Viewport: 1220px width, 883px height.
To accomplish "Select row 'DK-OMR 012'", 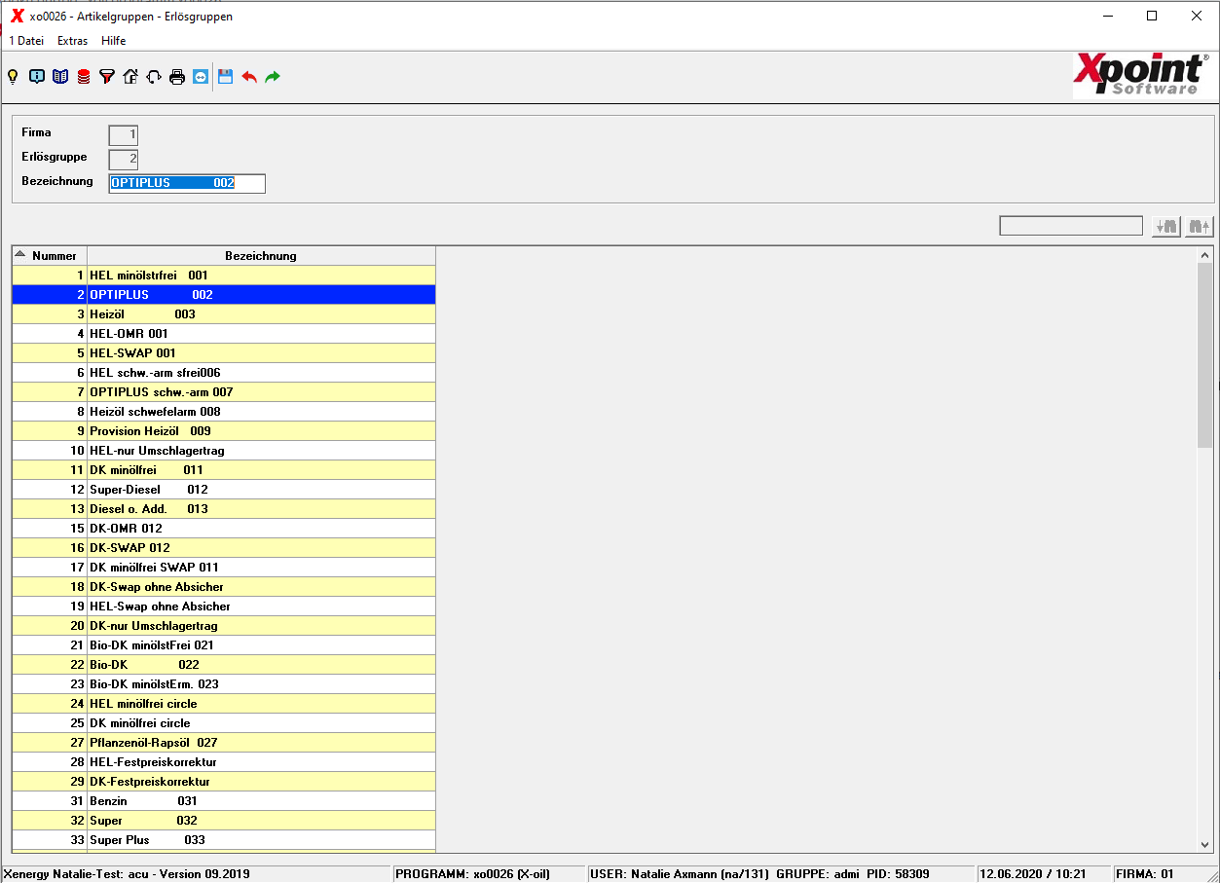I will 224,529.
